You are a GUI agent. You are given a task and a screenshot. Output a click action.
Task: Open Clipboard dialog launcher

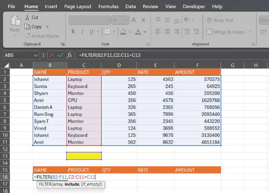click(x=63, y=44)
